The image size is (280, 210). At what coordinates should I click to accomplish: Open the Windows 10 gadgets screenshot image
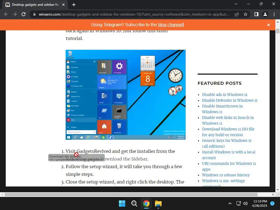point(126,95)
